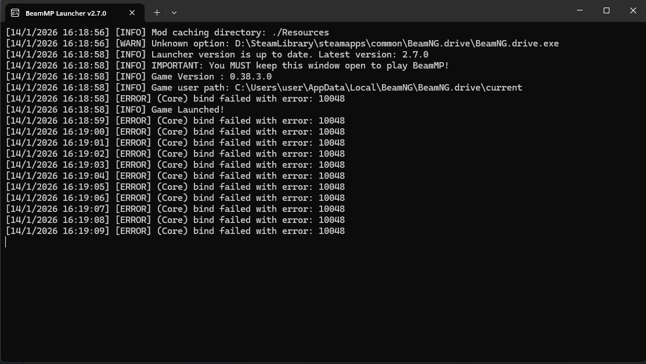Click the 'Game Launched!' log line
The width and height of the screenshot is (646, 364).
[187, 110]
